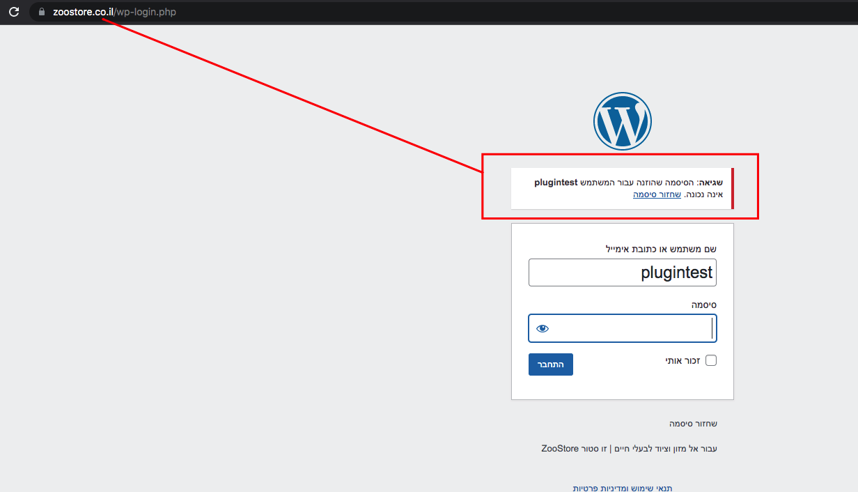Follow the עבור אל ZooStore site link
Viewport: 858px width, 492px height.
pyautogui.click(x=629, y=449)
